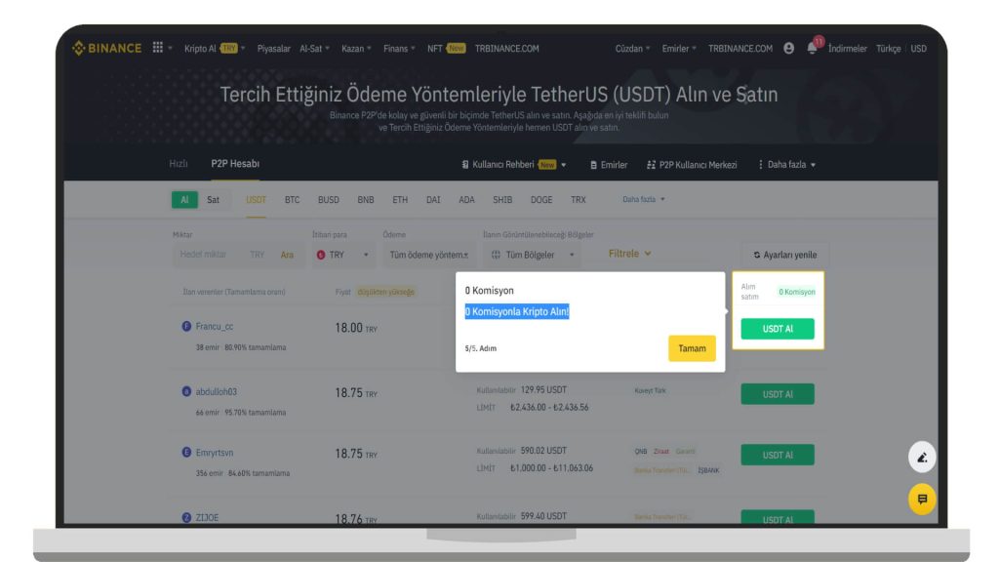
Task: Click the Daha fazla three-dot icon
Action: 760,164
